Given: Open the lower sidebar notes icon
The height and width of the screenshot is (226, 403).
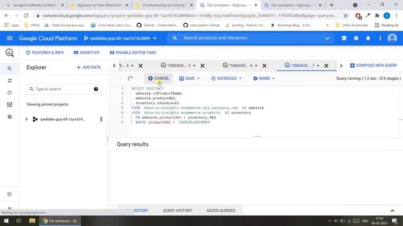Looking at the screenshot, I should click(9, 194).
